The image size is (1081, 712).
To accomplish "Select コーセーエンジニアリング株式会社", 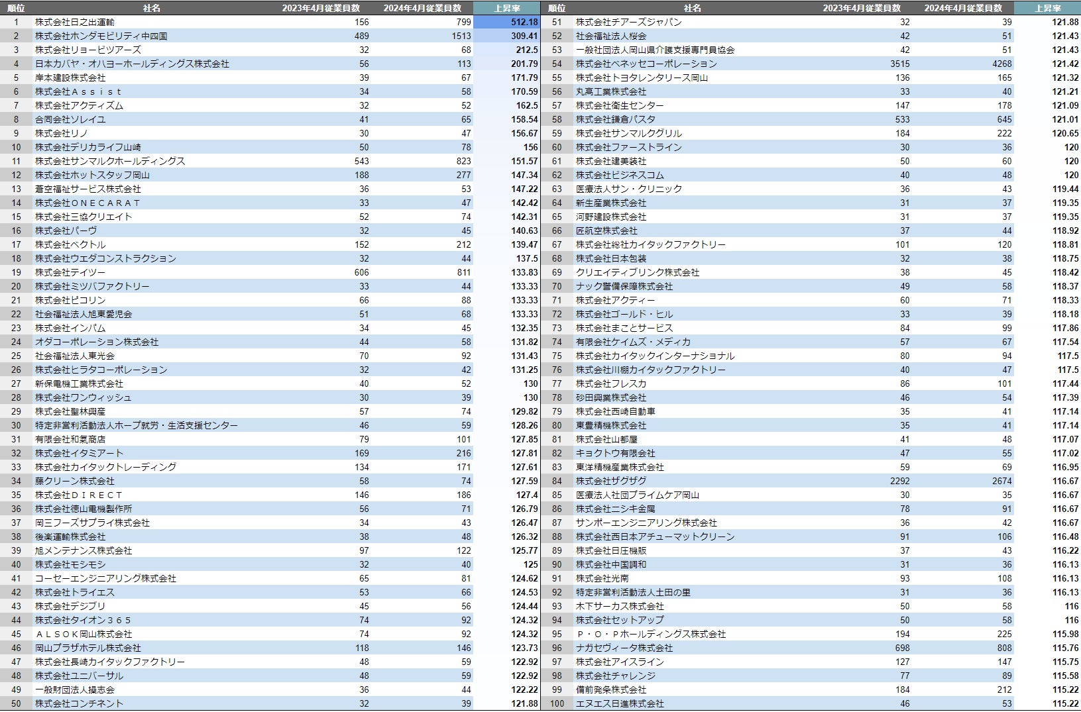I will (x=105, y=578).
